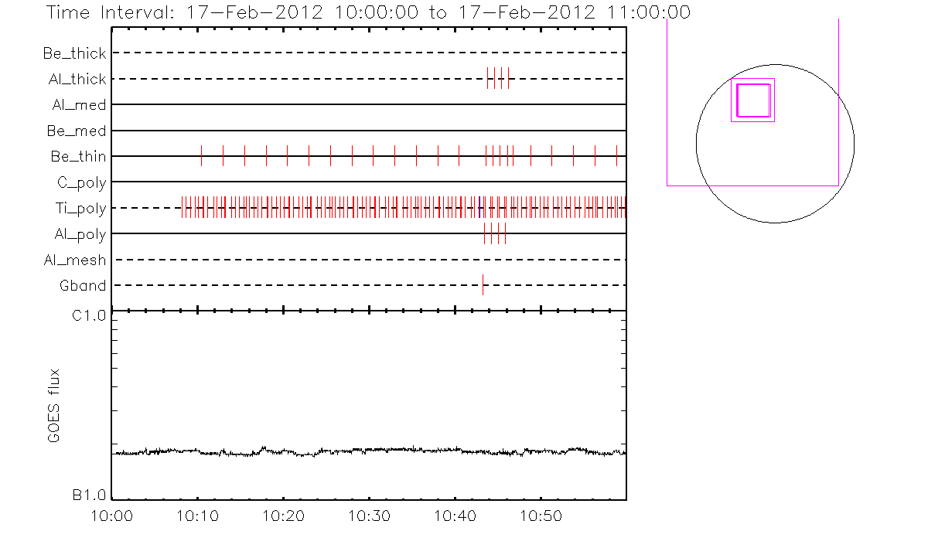
Task: Click the first Al_poly exposure marker
Action: pyautogui.click(x=484, y=233)
